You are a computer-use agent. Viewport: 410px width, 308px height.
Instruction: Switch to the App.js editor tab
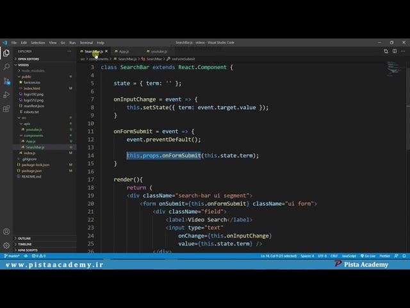coord(124,51)
